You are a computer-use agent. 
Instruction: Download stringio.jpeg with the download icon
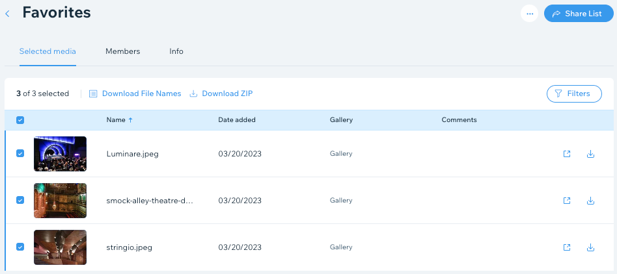point(590,247)
